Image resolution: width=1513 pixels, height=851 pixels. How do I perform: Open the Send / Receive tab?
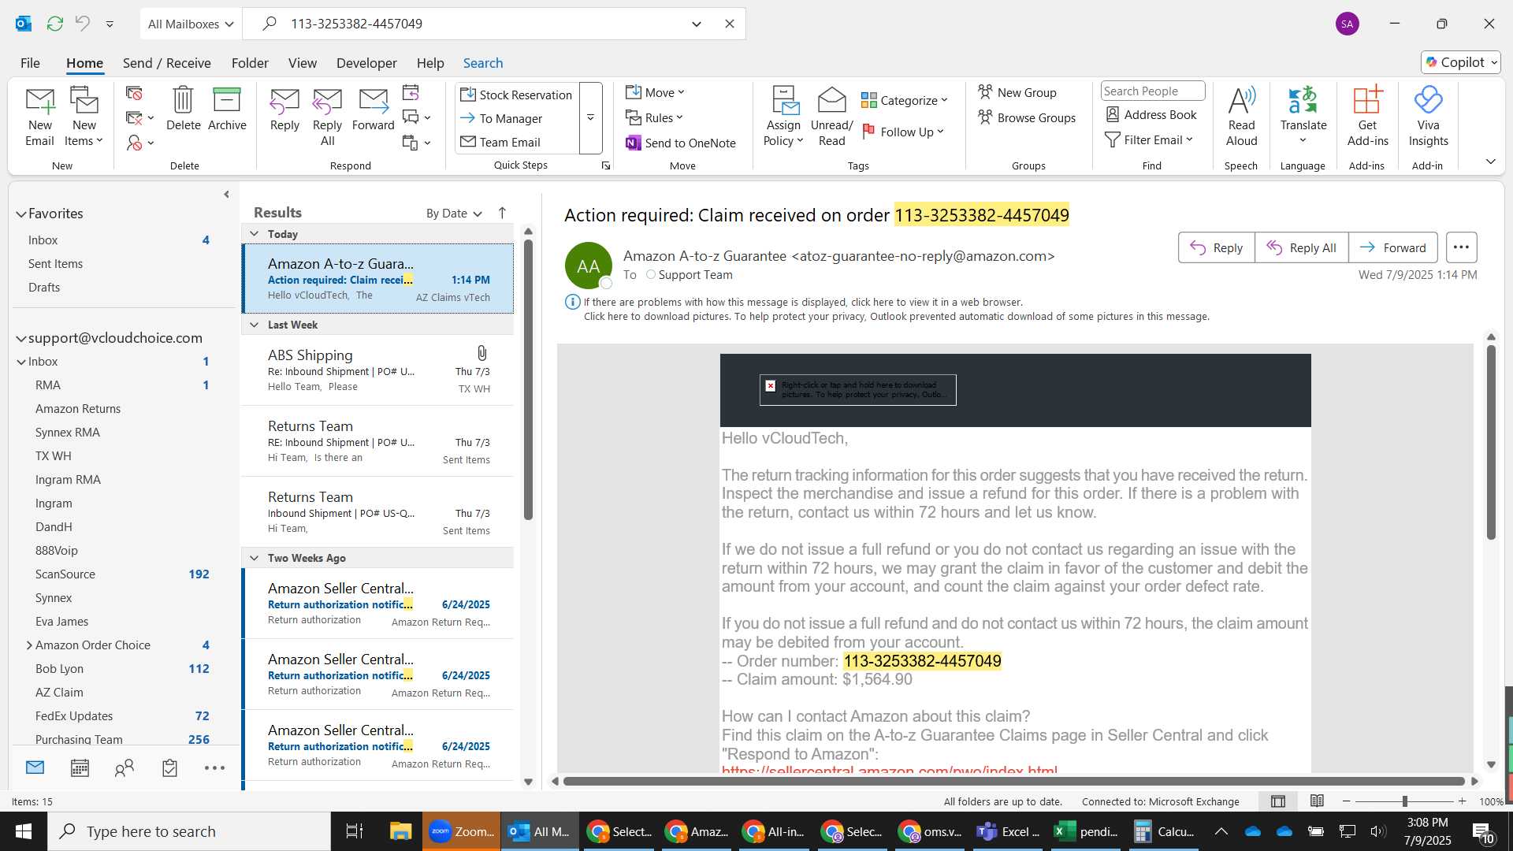point(166,63)
